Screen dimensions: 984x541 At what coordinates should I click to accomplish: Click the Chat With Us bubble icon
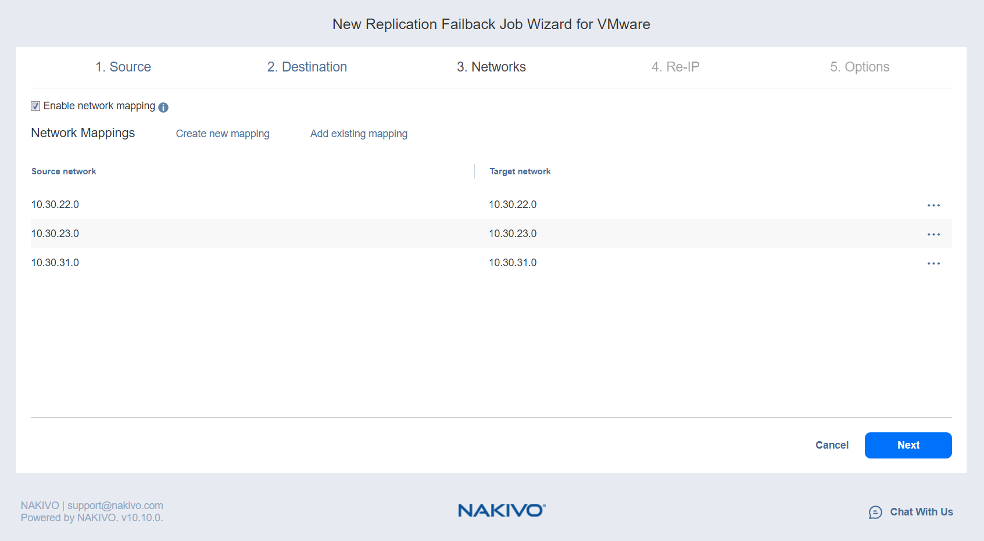pos(875,512)
